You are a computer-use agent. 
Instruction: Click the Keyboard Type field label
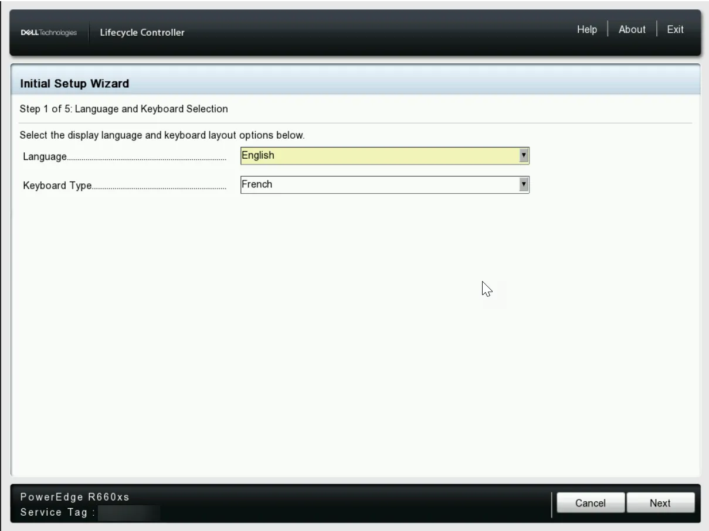57,186
